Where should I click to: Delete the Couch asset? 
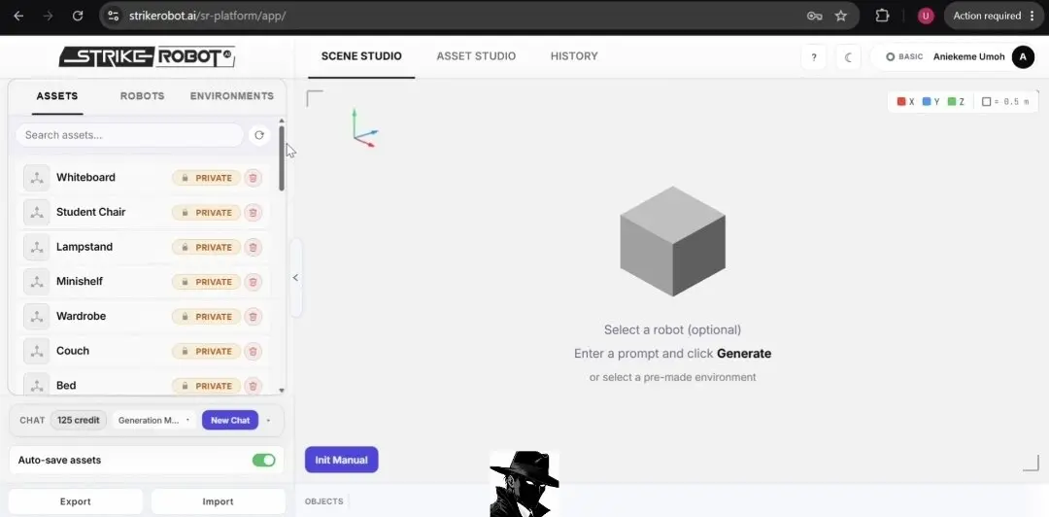click(253, 352)
